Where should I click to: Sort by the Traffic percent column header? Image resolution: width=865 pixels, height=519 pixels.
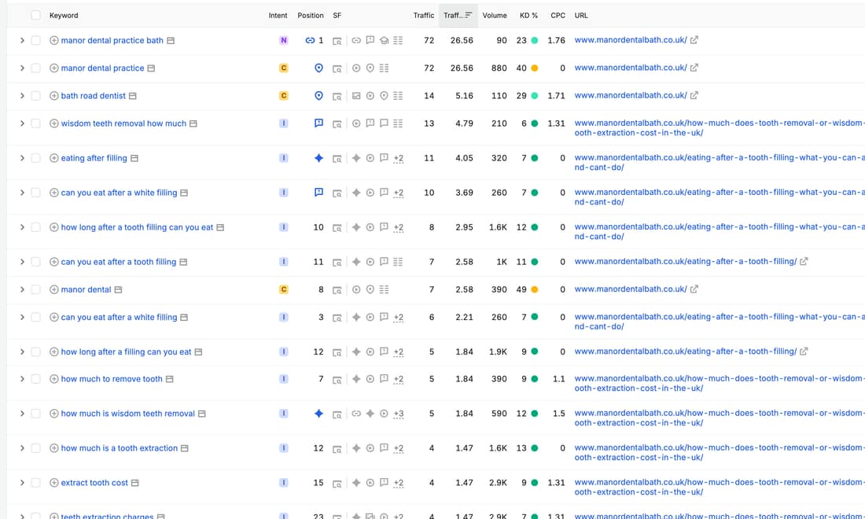pyautogui.click(x=458, y=16)
